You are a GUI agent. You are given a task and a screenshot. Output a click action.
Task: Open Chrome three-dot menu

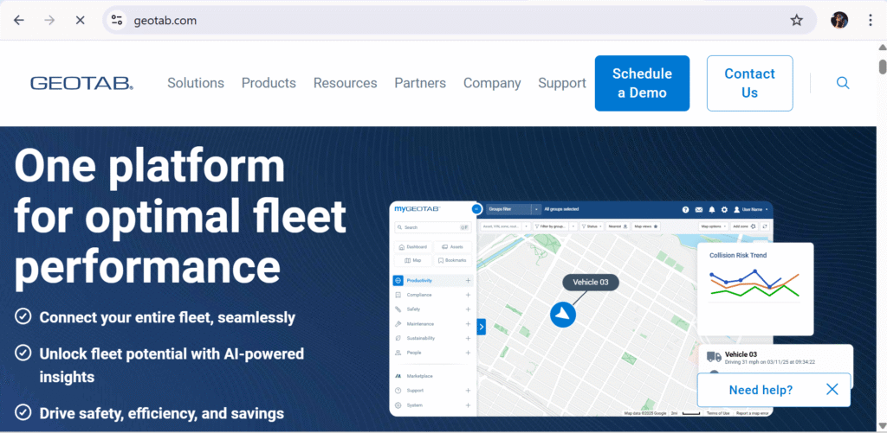pyautogui.click(x=870, y=21)
